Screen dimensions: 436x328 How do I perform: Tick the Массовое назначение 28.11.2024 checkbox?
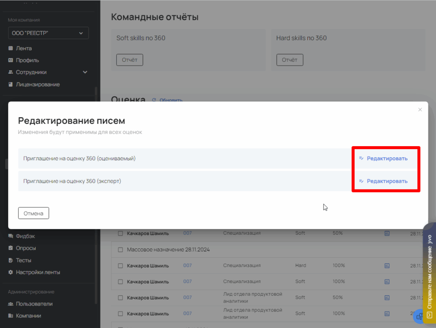tap(120, 249)
